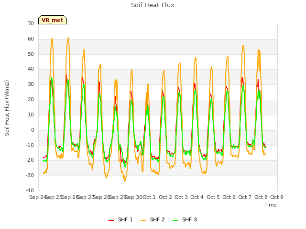
Task: Click the Oct 9 x-axis label
Action: pos(277,197)
